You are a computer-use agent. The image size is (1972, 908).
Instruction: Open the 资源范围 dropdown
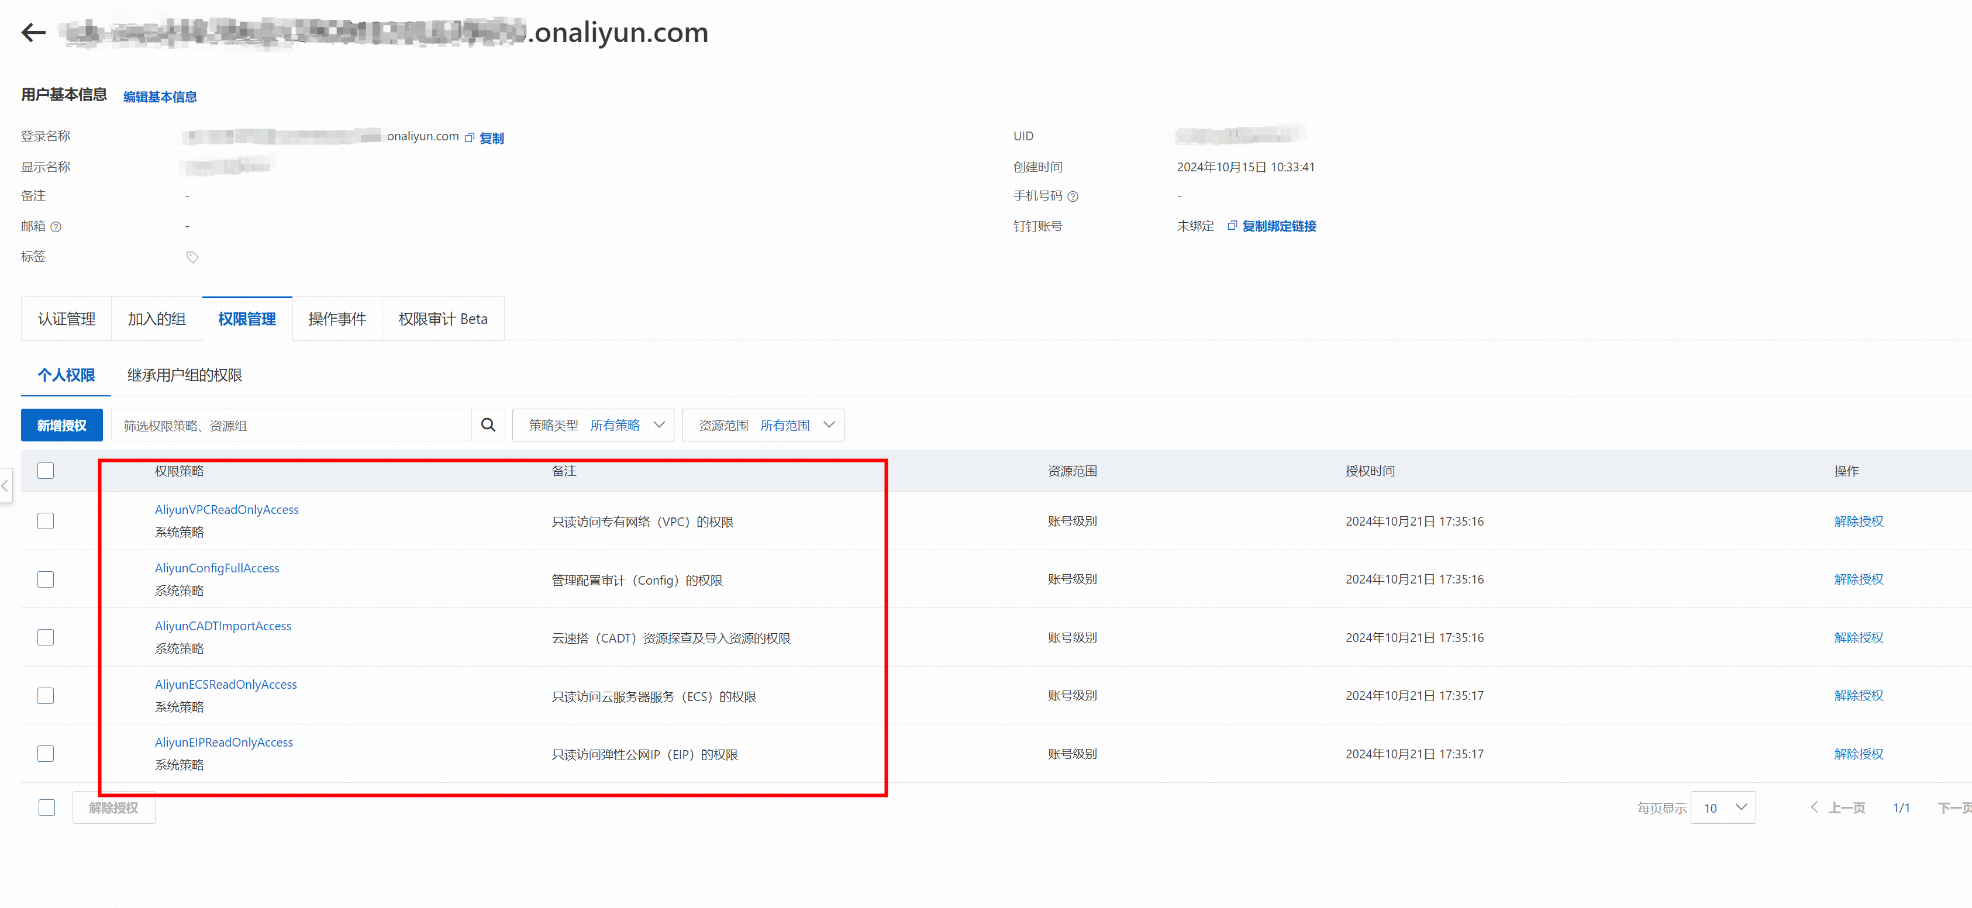click(763, 425)
